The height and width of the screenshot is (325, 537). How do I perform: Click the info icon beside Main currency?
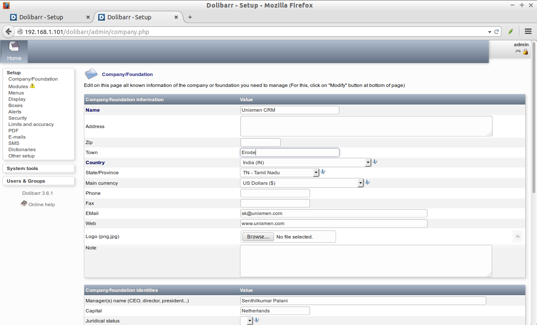(367, 182)
